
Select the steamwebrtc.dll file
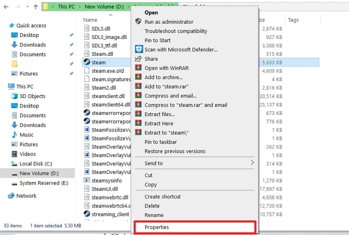tap(110, 197)
